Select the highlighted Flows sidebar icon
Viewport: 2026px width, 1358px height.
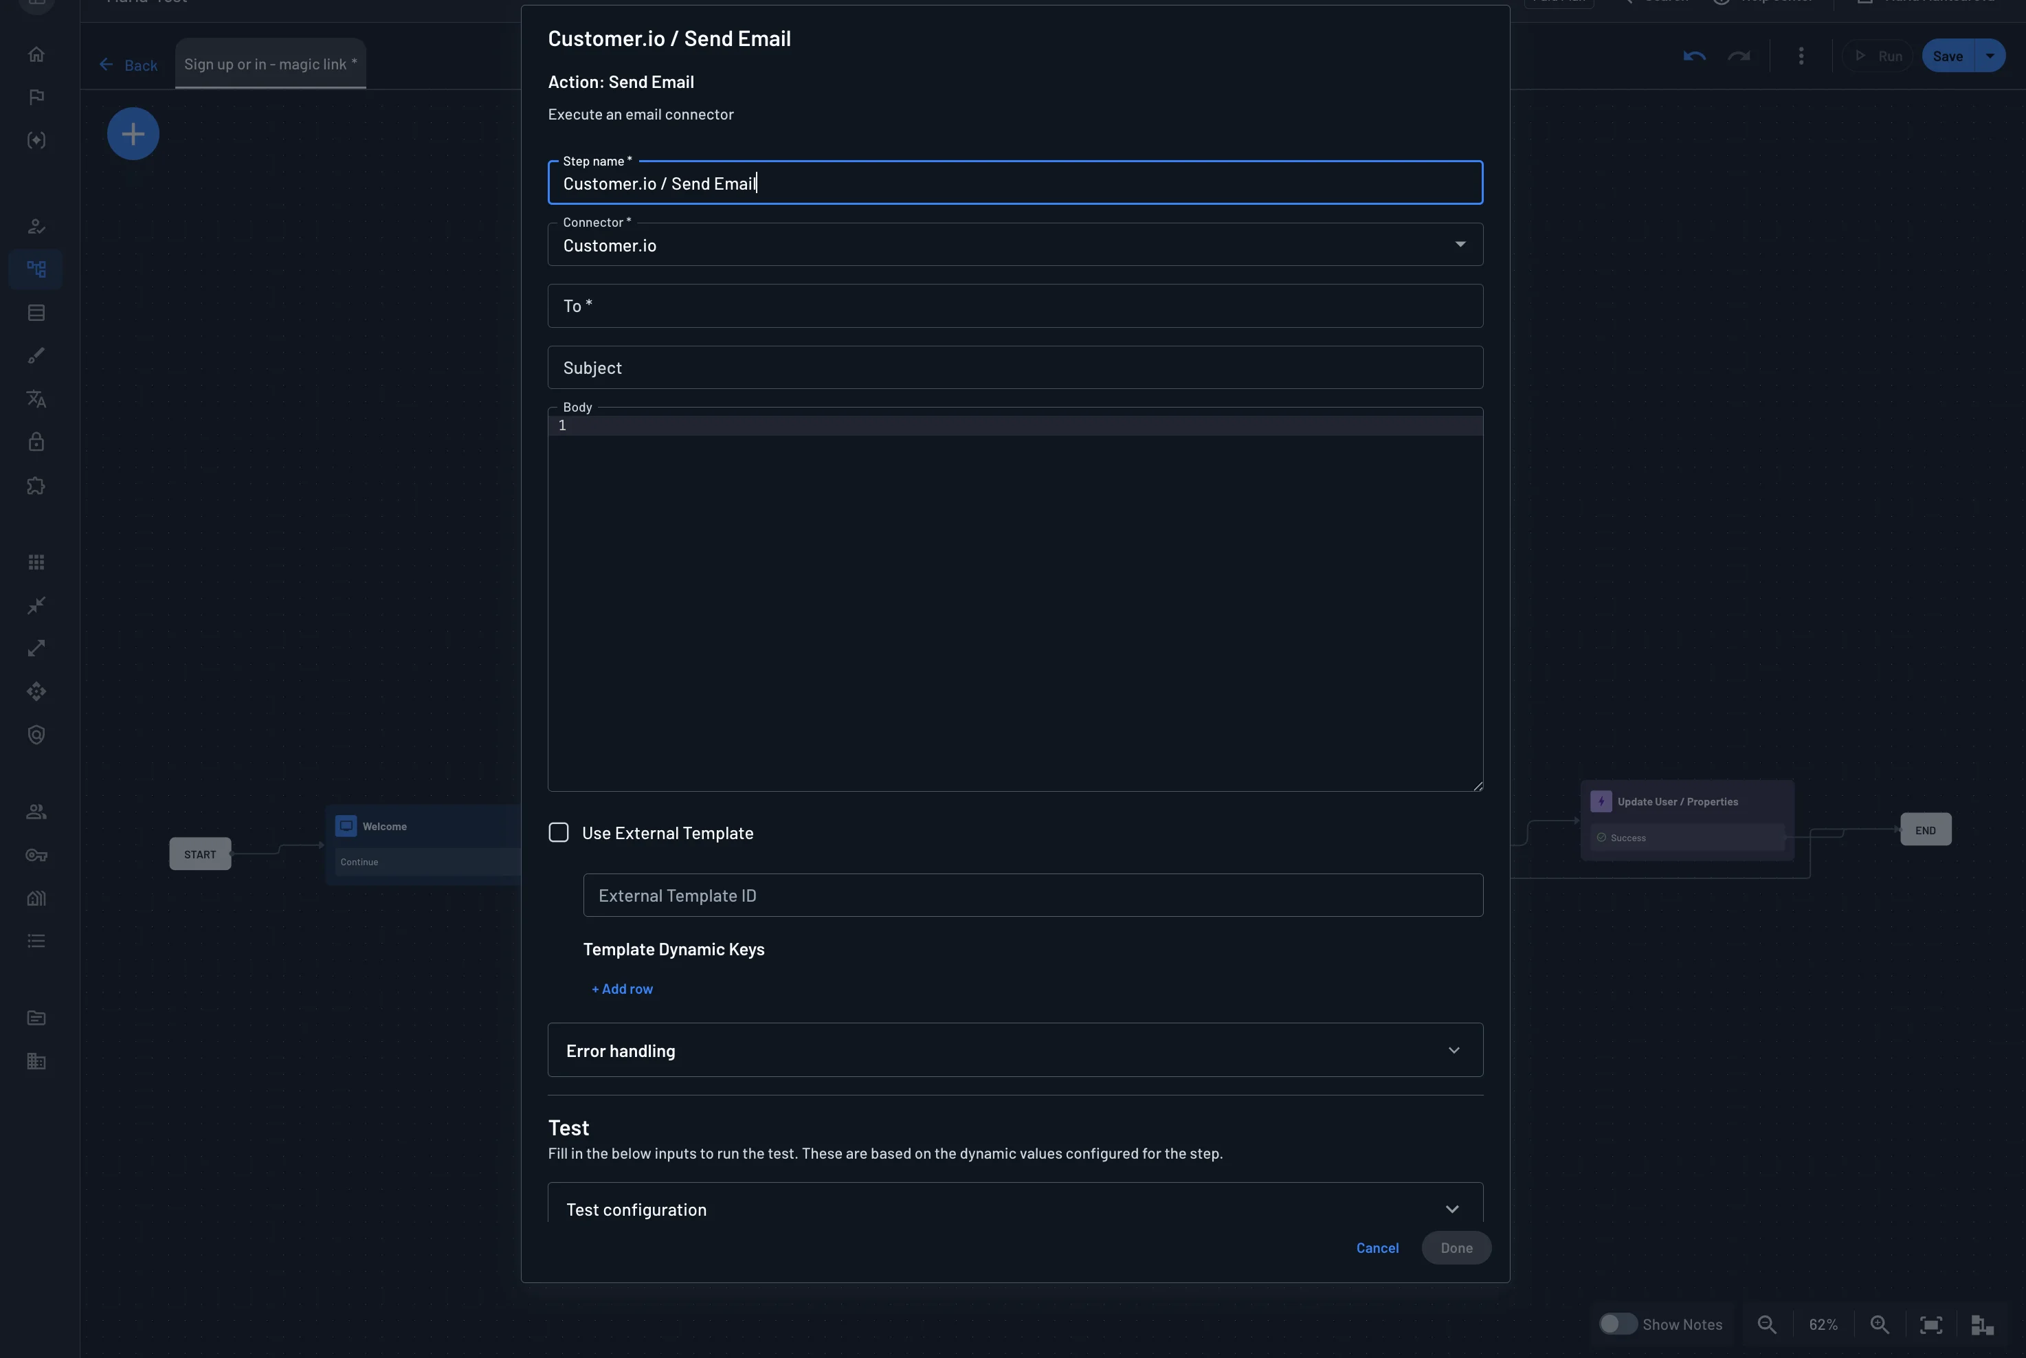36,269
